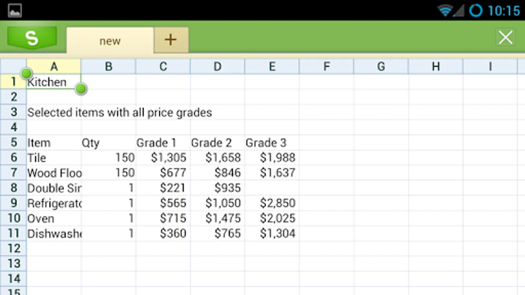The width and height of the screenshot is (525, 295).
Task: Tap the Wi-Fi signal icon
Action: 445,10
